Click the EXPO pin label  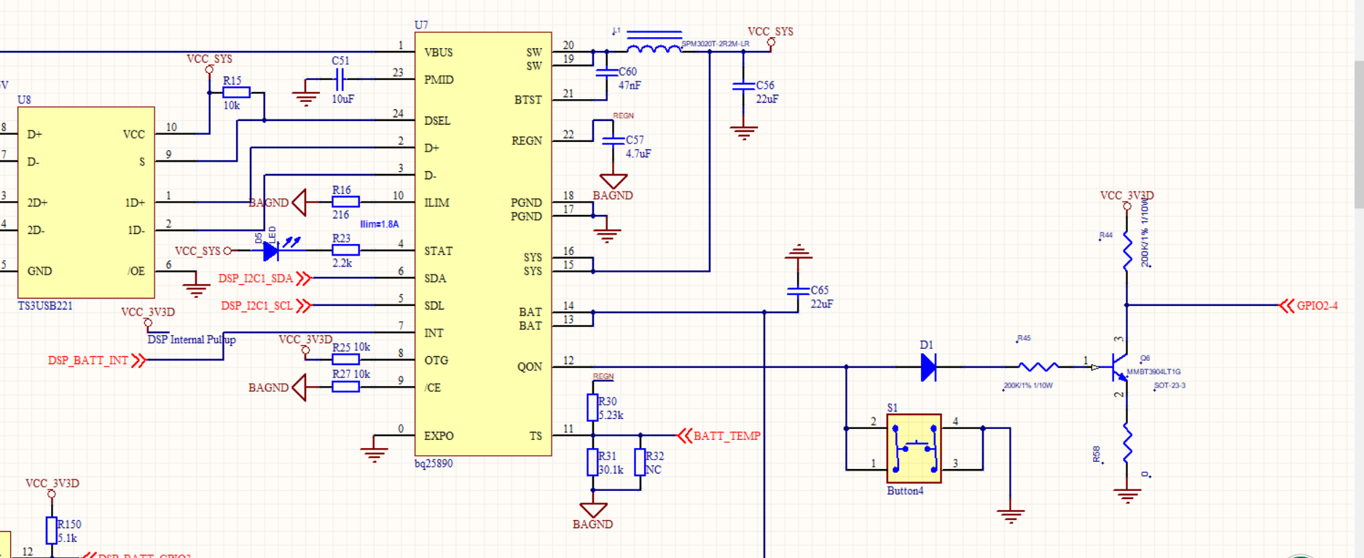tap(439, 436)
